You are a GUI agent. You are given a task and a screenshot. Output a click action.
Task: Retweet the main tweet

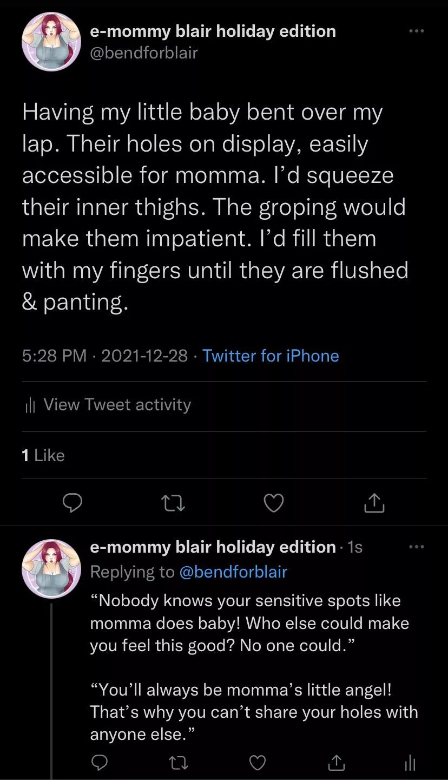coord(174,503)
